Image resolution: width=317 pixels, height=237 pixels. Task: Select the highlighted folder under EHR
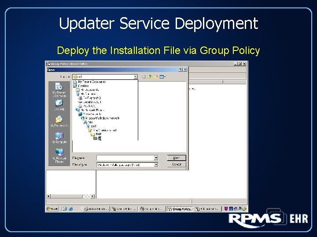97,138
